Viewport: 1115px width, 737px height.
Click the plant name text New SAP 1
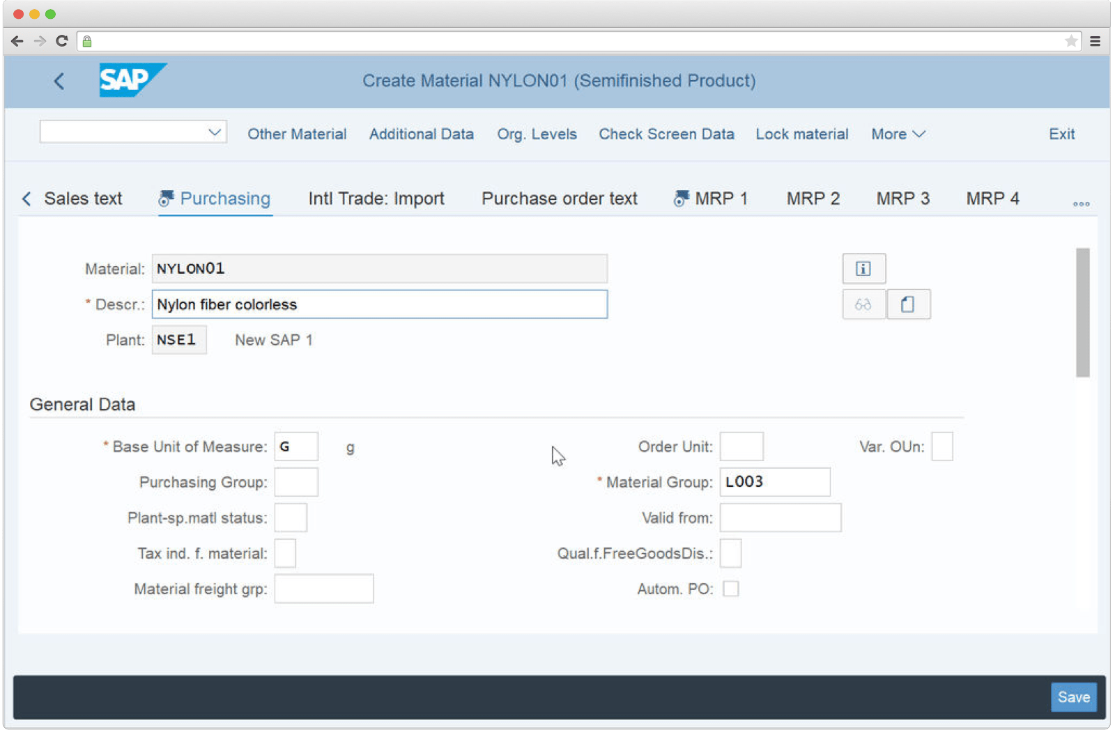click(274, 340)
